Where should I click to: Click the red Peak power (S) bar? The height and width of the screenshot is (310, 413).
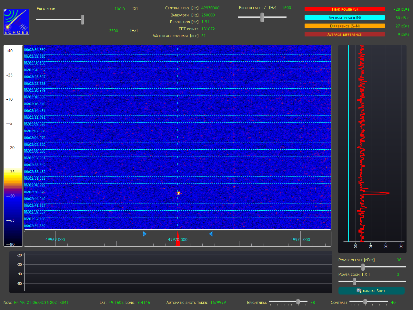(x=345, y=9)
